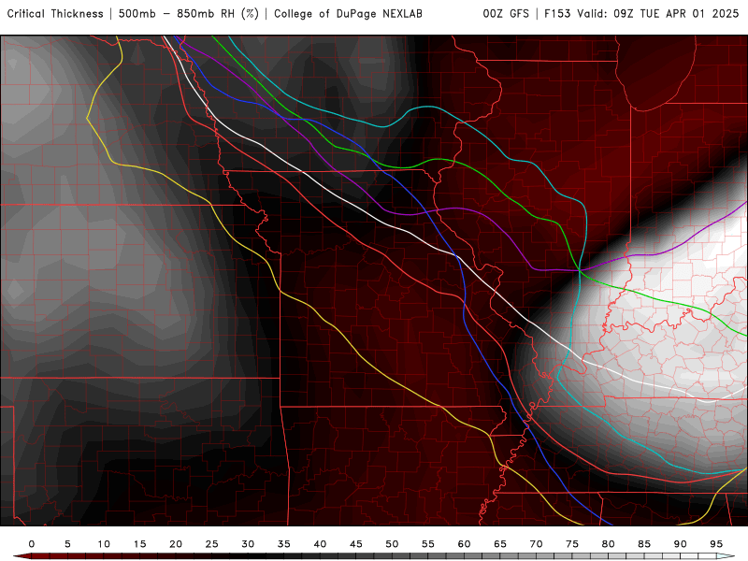Click the colorbar label "50"
The width and height of the screenshot is (748, 561).
[x=392, y=544]
